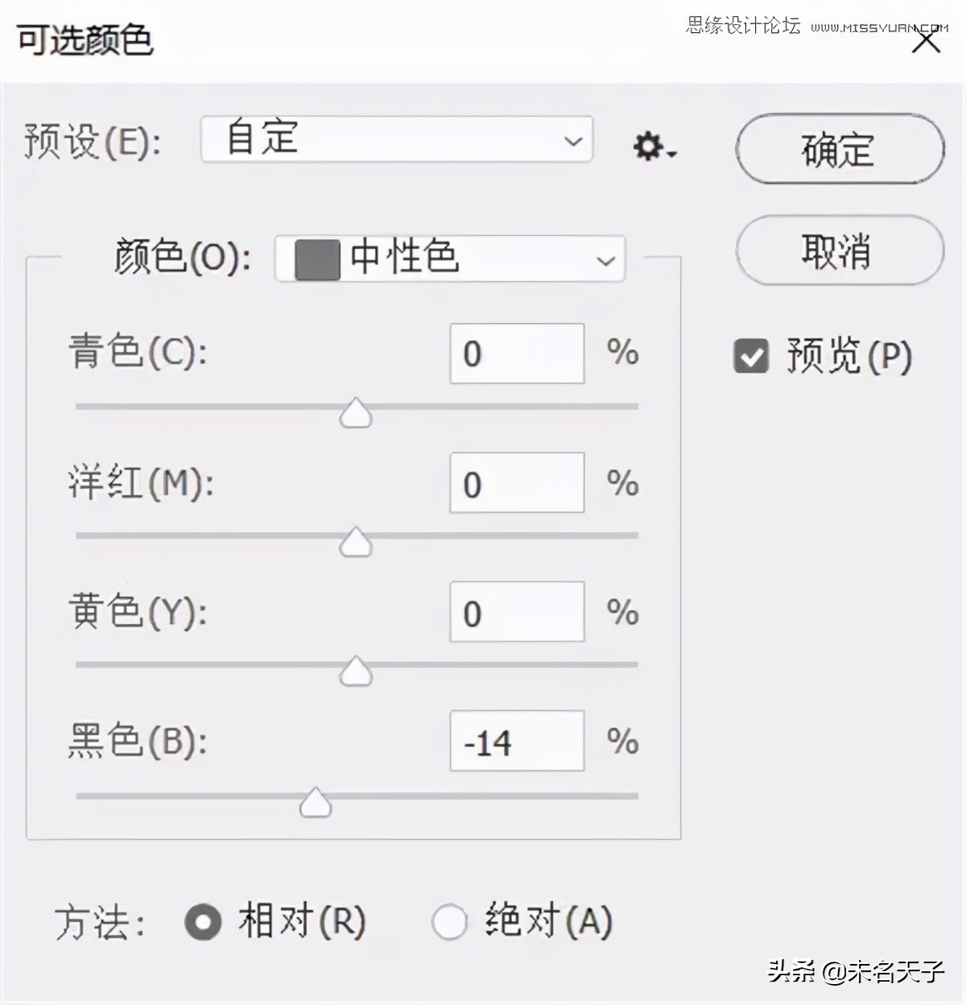Click the 洋红(M) value input field
Screen dimensions: 966x1005
coord(516,483)
